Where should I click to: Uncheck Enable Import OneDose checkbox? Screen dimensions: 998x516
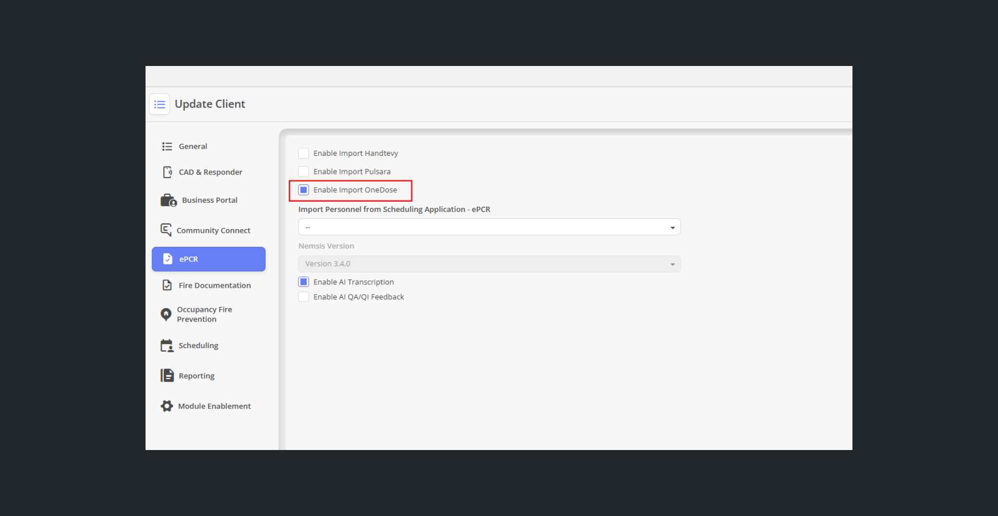(x=304, y=190)
